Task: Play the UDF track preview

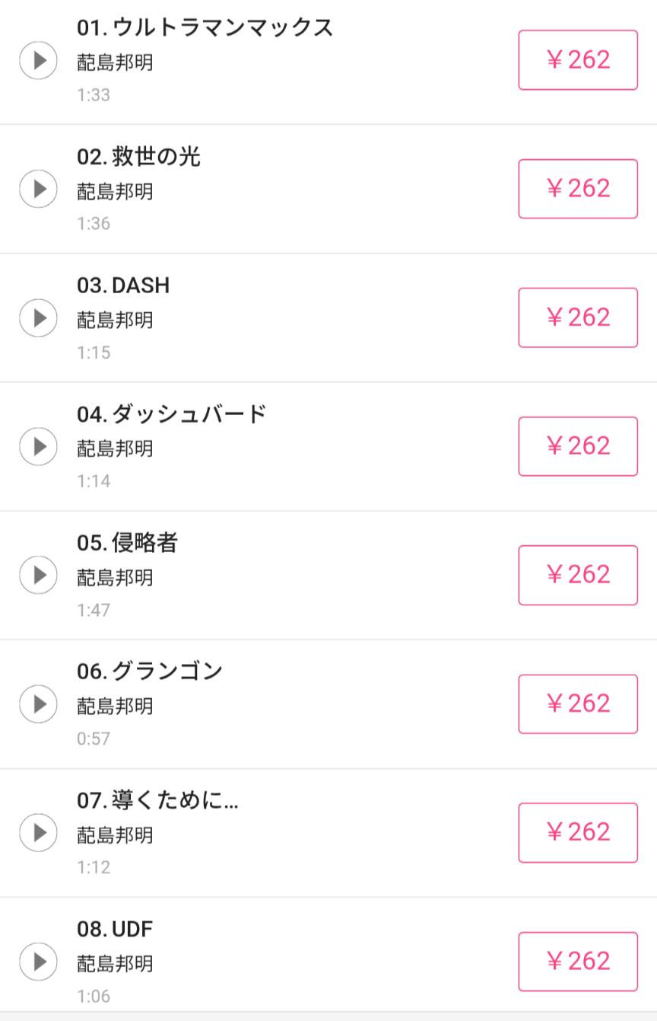Action: 38,961
